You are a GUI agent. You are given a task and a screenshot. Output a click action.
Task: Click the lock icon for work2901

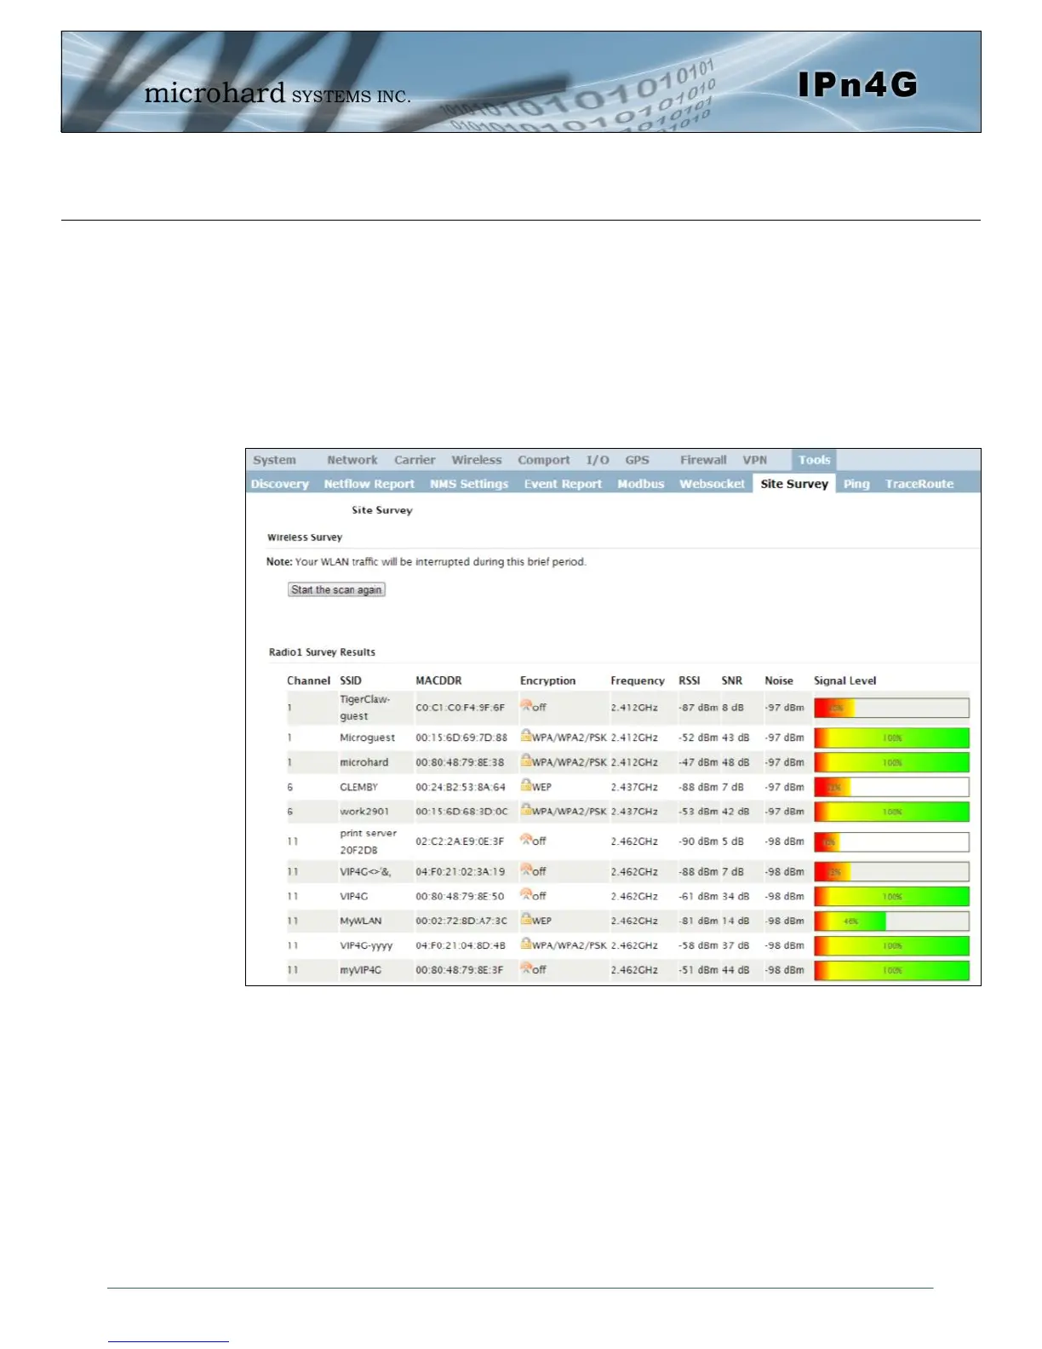click(526, 811)
